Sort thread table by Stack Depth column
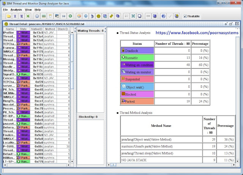 pos(63,29)
